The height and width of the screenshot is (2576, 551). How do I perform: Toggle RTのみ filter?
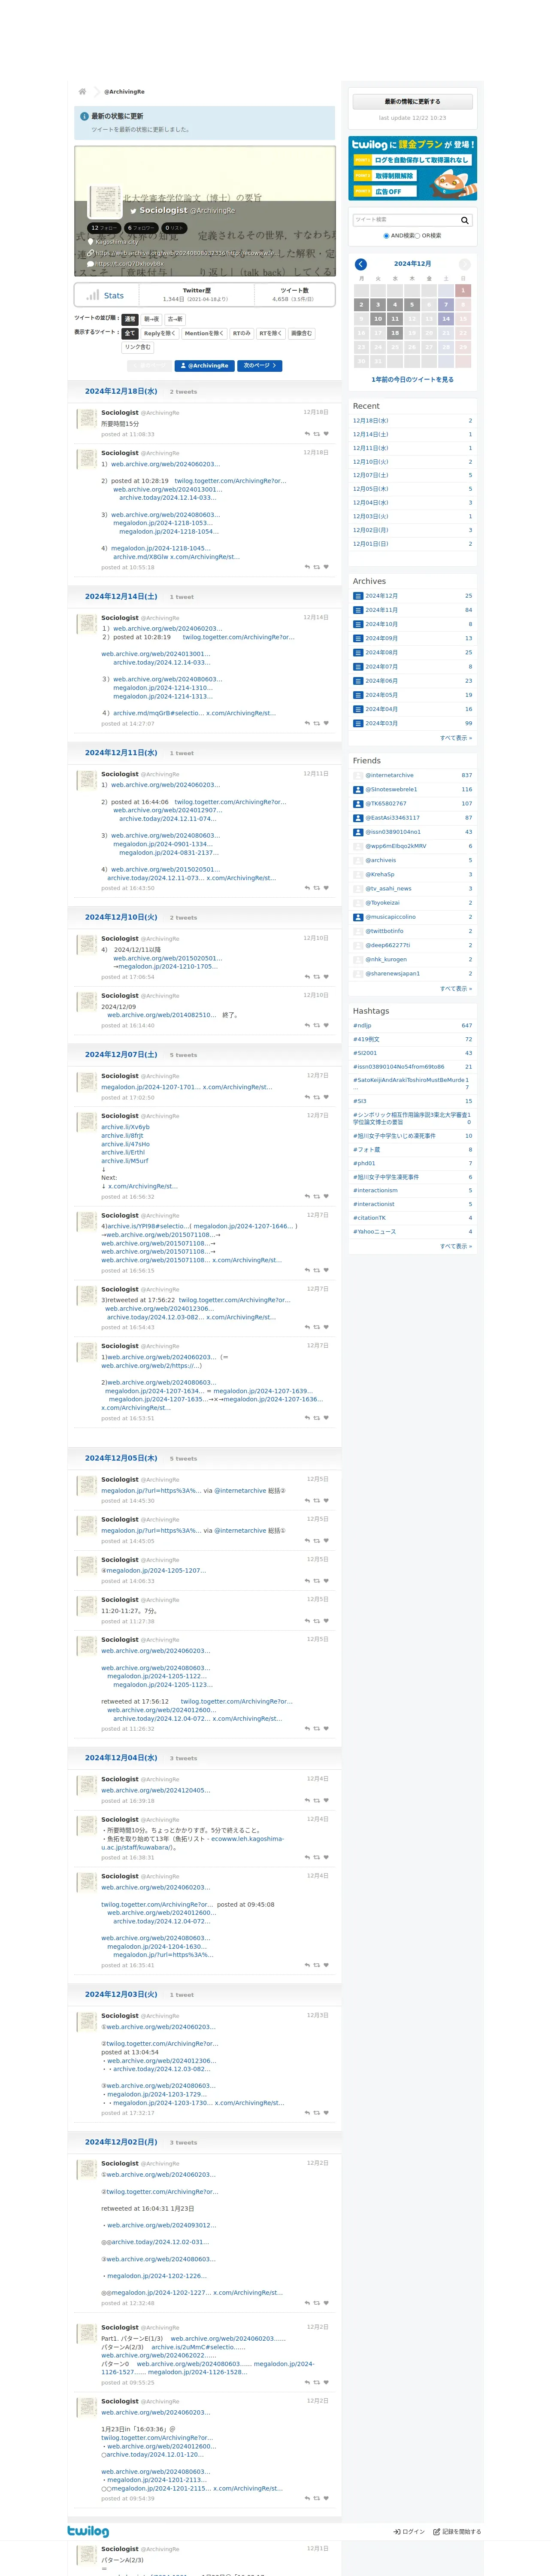click(x=242, y=333)
